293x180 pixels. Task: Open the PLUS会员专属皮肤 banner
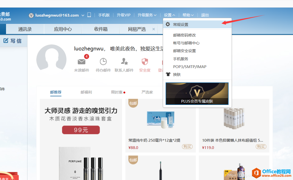pos(197,94)
